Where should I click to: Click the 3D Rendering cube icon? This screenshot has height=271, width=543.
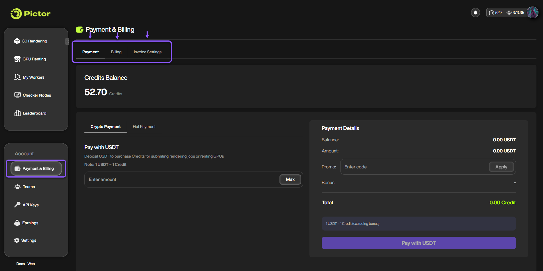click(17, 41)
